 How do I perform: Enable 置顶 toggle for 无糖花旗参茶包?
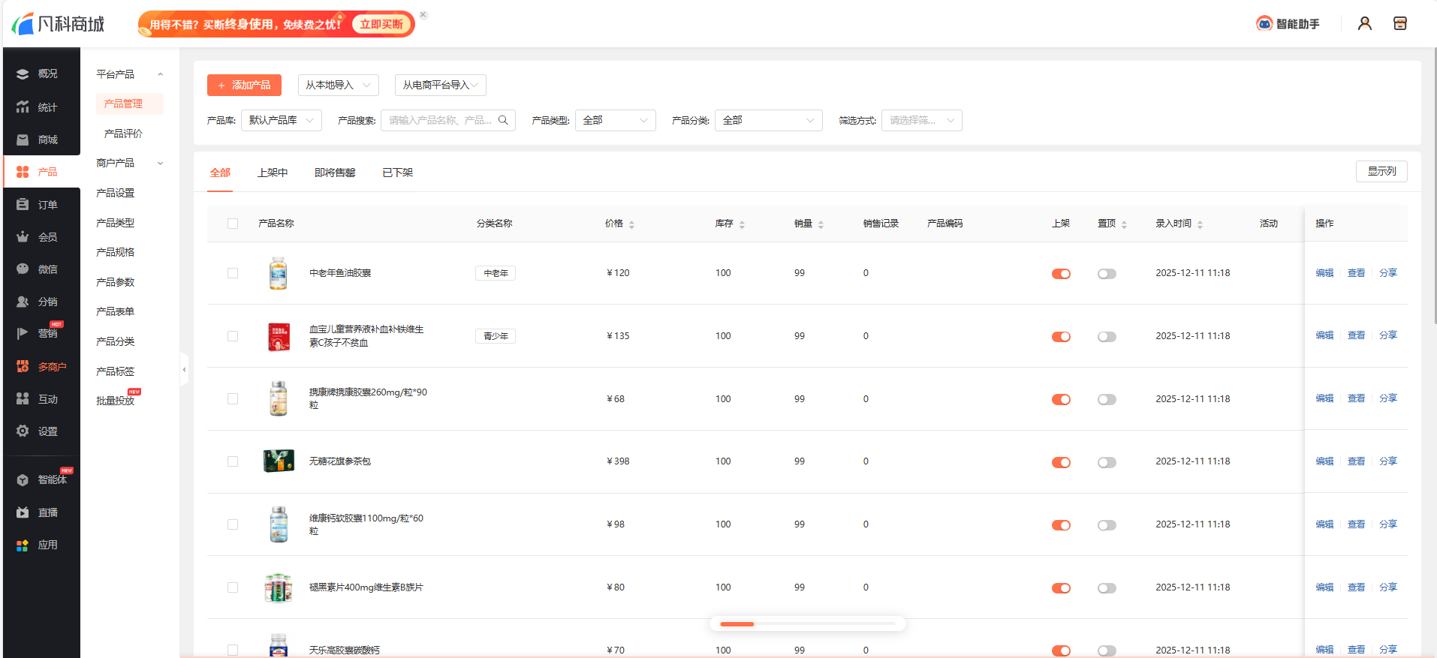click(1106, 462)
